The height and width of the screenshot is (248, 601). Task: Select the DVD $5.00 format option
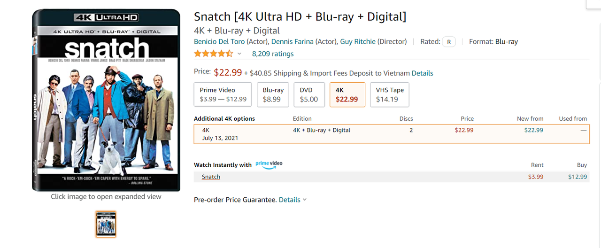[x=309, y=94]
